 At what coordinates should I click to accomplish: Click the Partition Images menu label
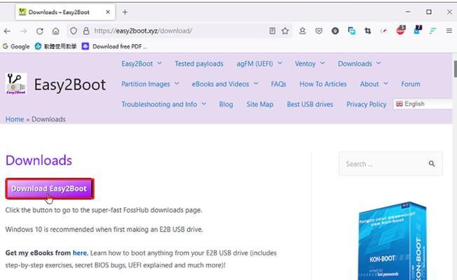[145, 84]
